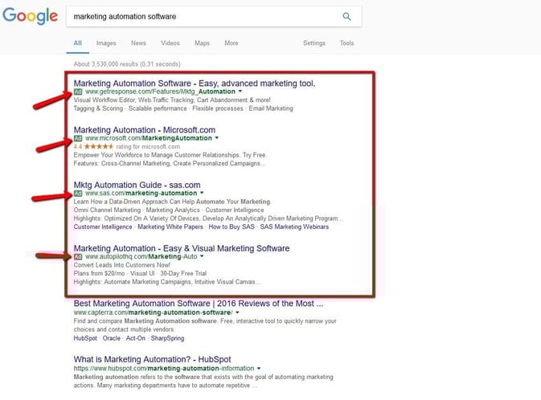Image resolution: width=541 pixels, height=400 pixels.
Task: Open the Act-On sitelink under Capterra
Action: (136, 338)
